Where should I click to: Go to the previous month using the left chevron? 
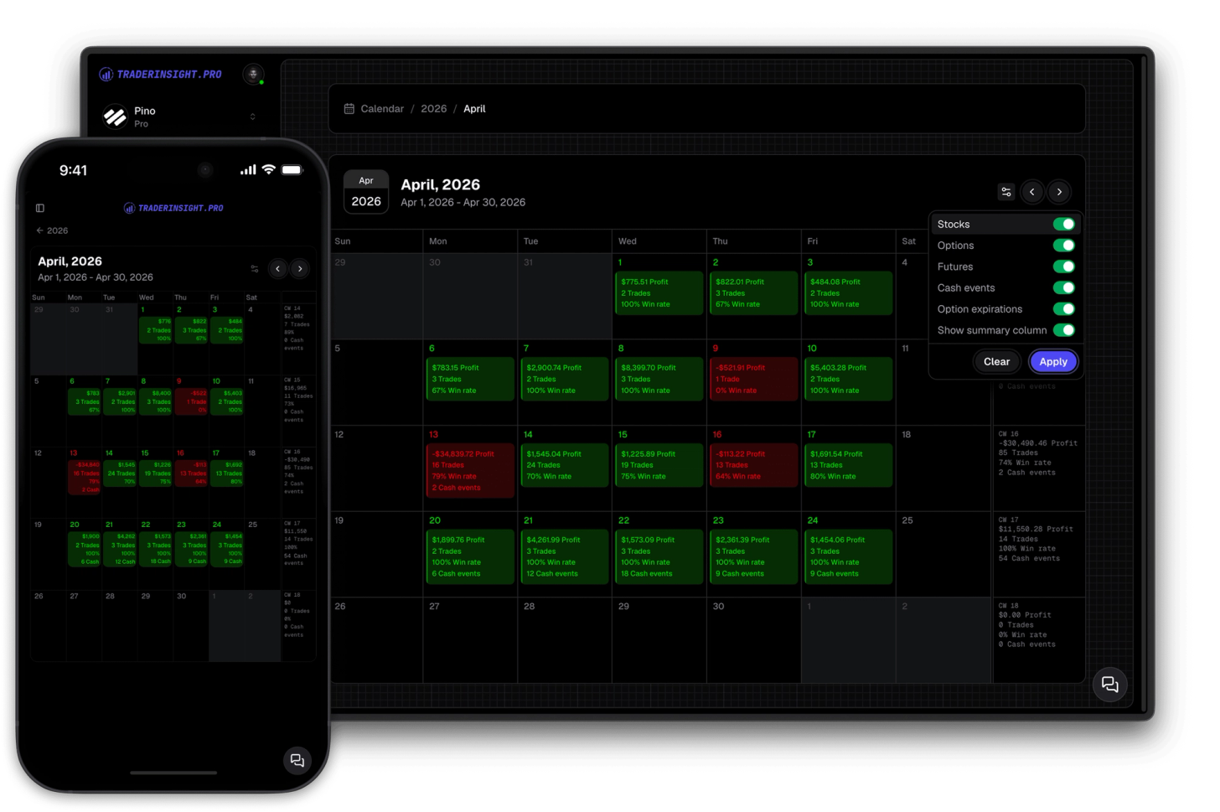pos(1032,192)
